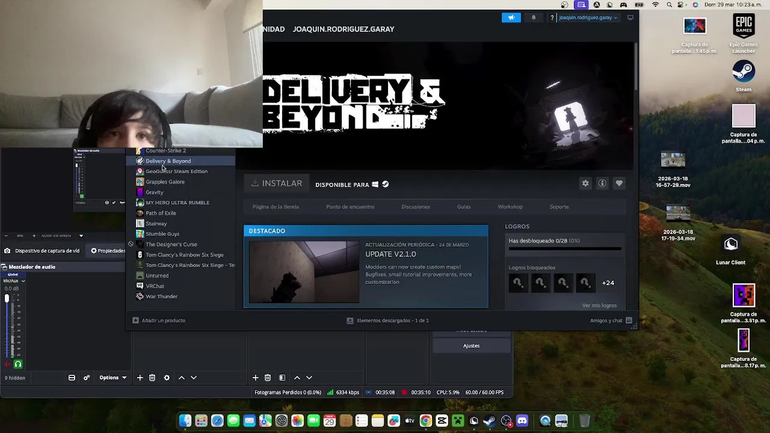
Task: Open Workshop tab
Action: (x=510, y=207)
